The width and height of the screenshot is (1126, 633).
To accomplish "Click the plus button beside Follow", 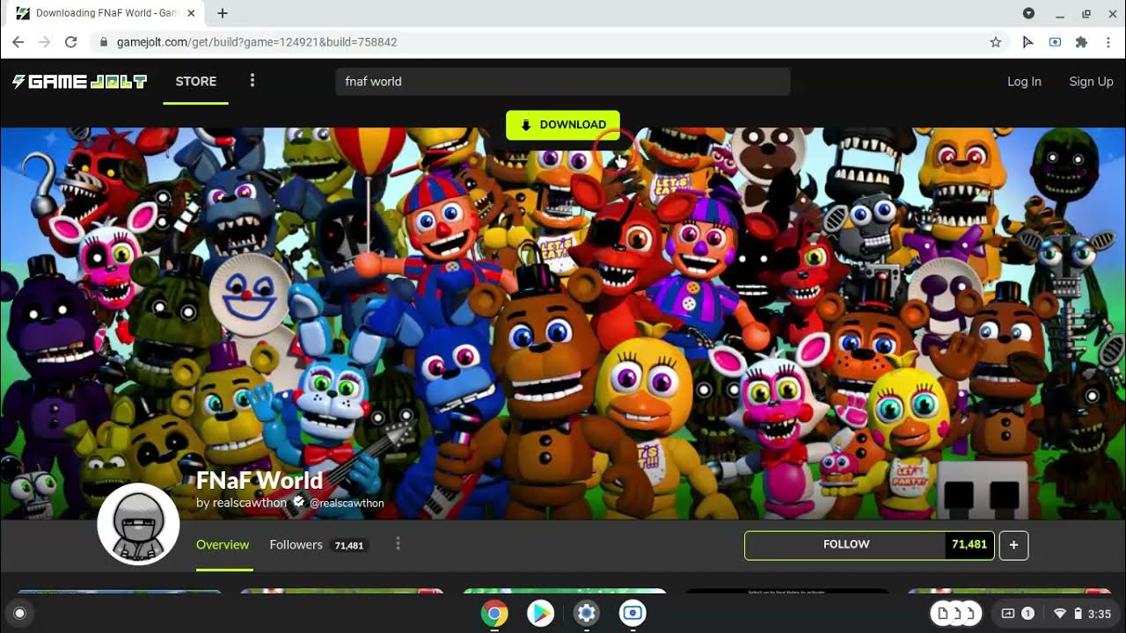I will point(1013,545).
